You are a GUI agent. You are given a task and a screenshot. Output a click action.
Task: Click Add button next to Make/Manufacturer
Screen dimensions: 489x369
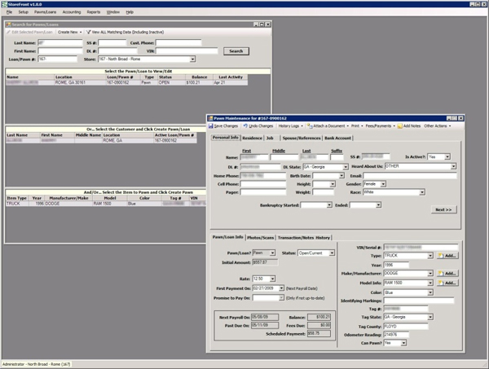[447, 274]
